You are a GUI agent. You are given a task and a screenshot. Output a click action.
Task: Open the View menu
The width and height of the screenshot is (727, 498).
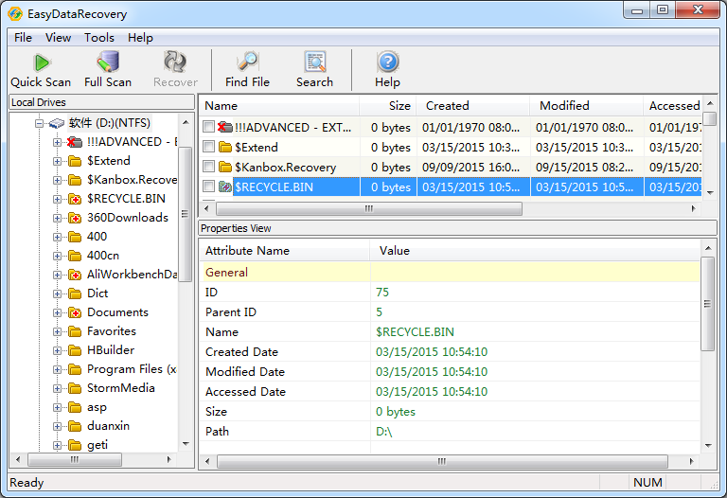click(x=58, y=38)
